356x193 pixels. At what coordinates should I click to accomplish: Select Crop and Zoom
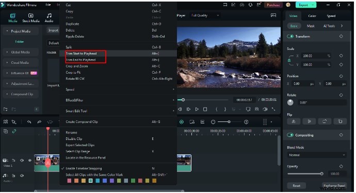118,66
